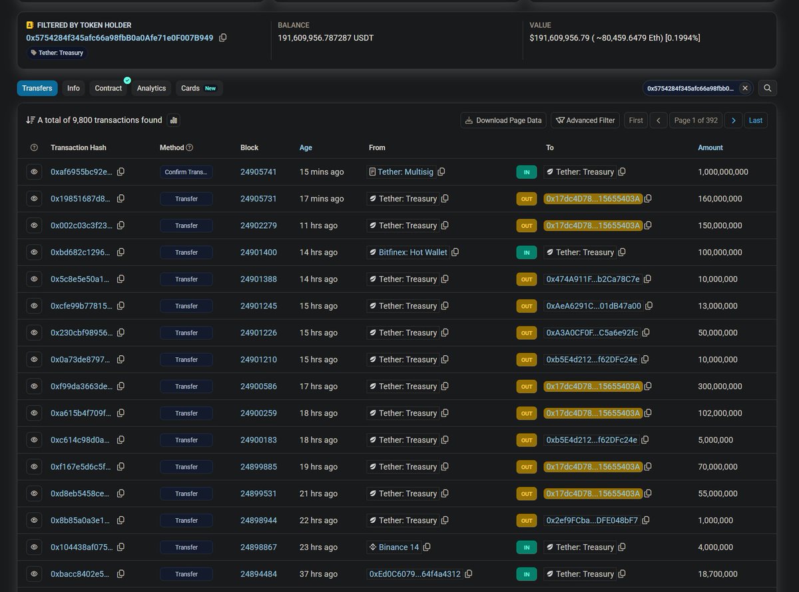Copy the 0xEd0C6079...64f4a4312 from address
This screenshot has width=799, height=592.
(469, 573)
